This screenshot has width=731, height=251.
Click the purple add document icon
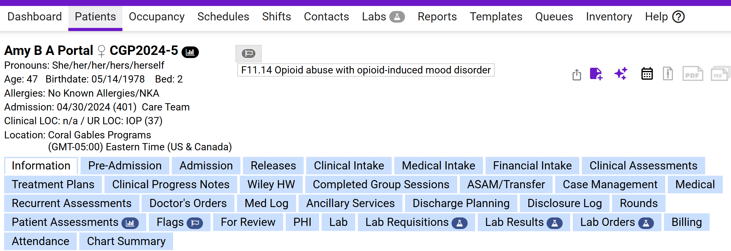click(596, 74)
